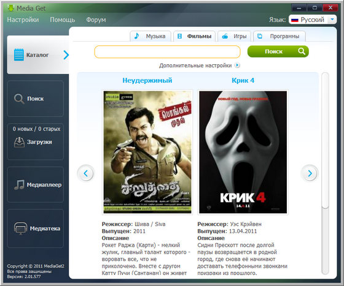Screen dimensions: 344x286
Task: Click the magnifier icon inside green Поиск button
Action: tap(302, 51)
